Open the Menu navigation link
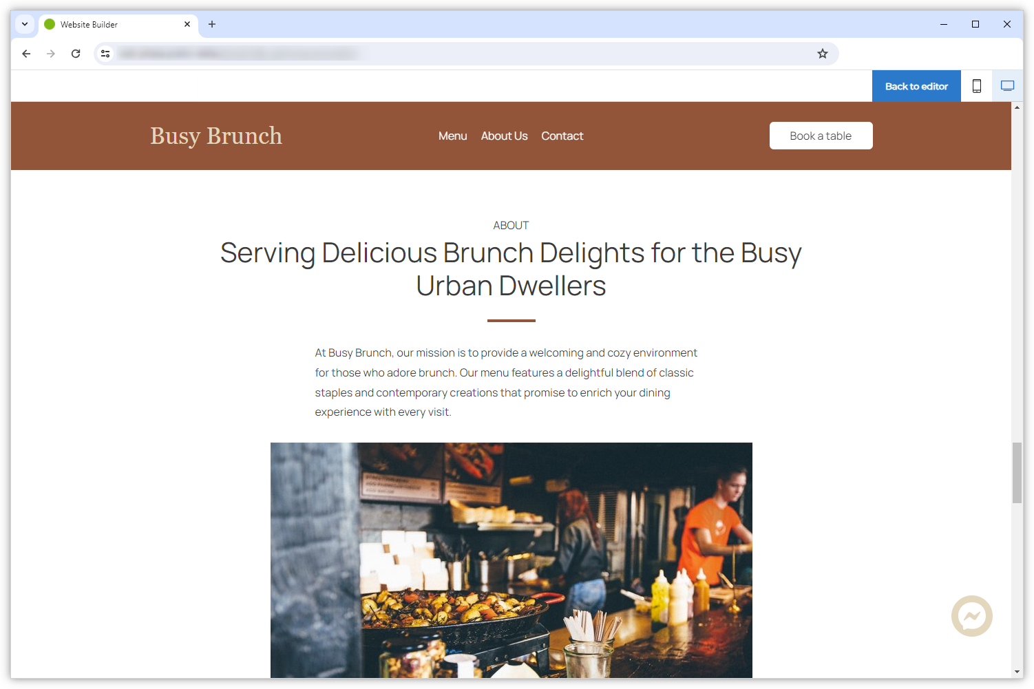Screen dimensions: 1034x689 pos(452,136)
